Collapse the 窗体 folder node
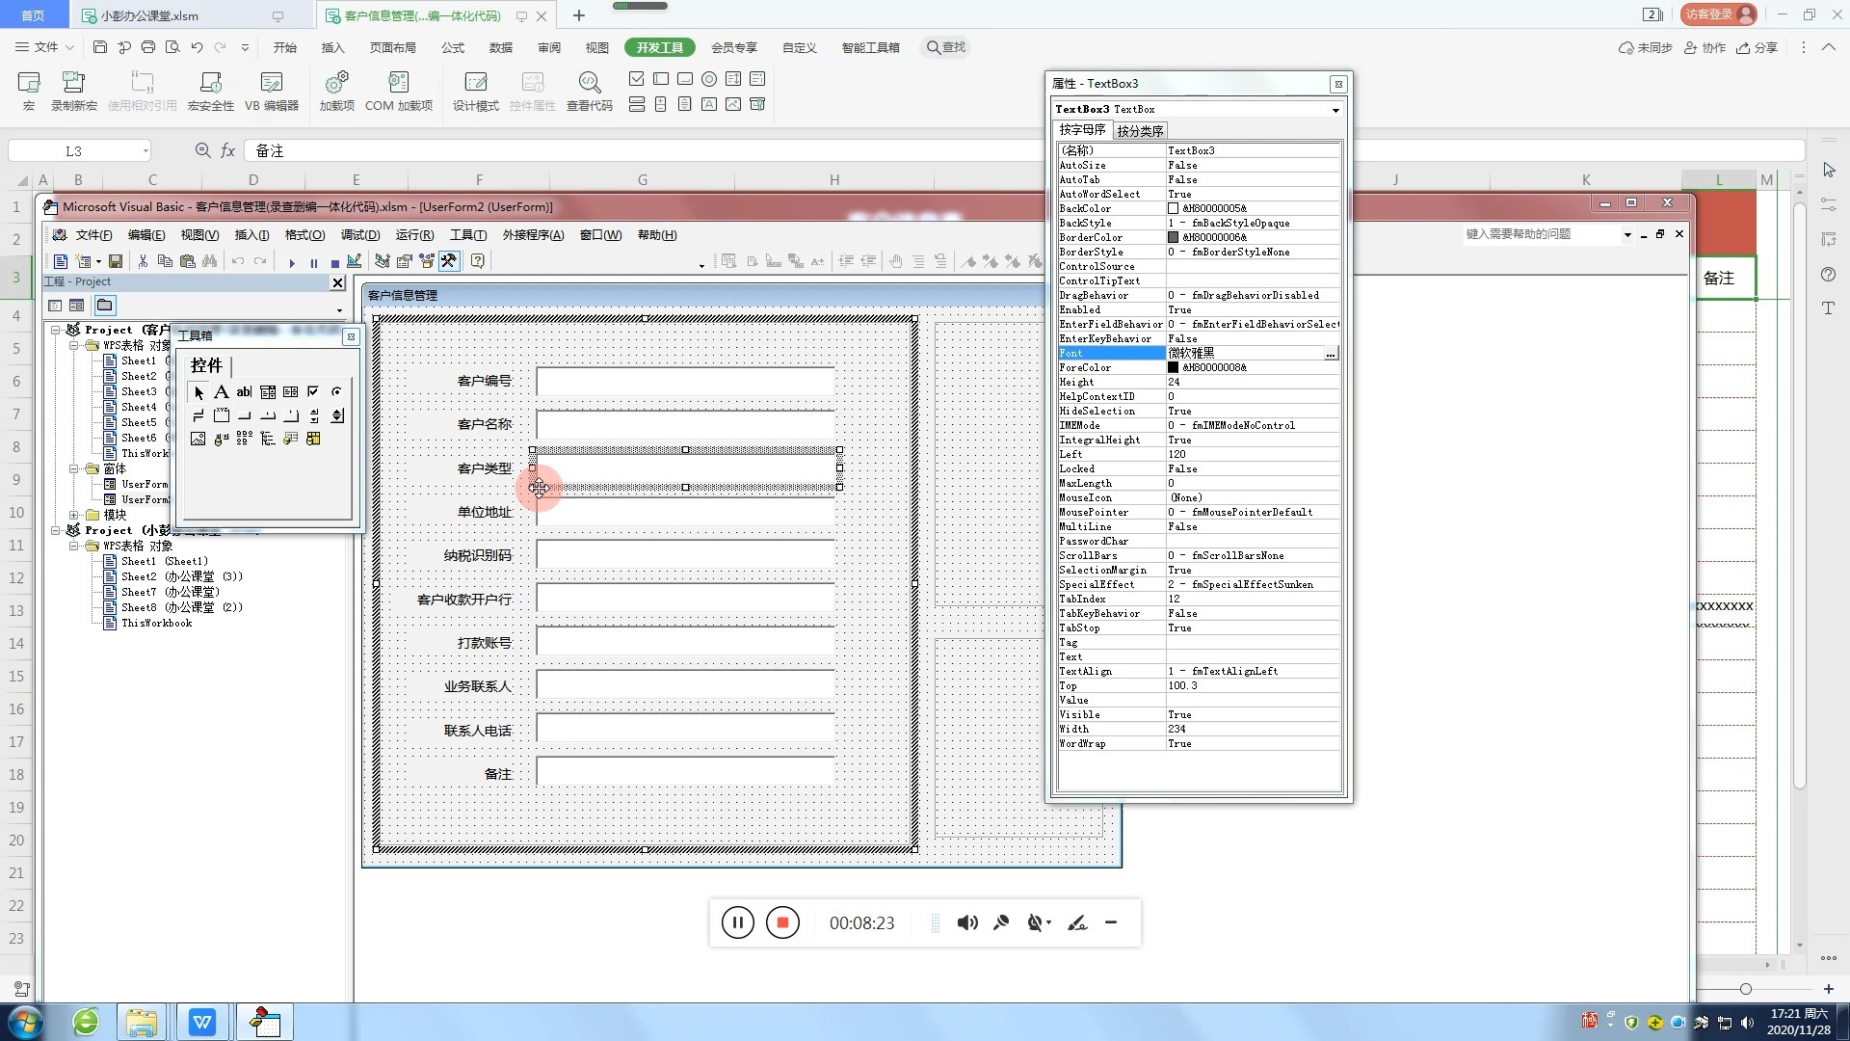This screenshot has height=1041, width=1850. pos(74,469)
